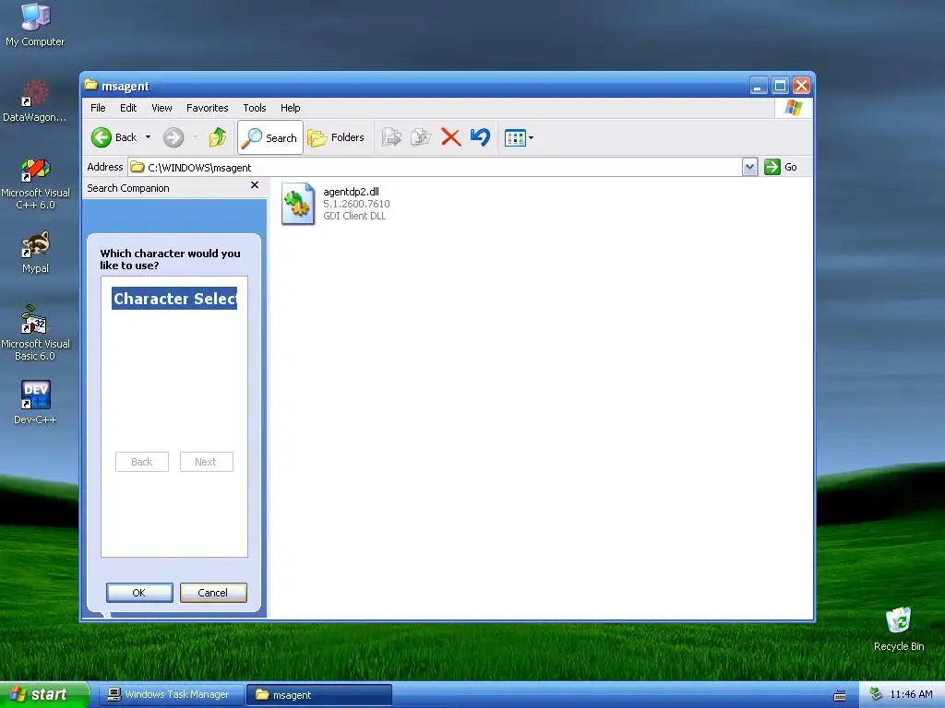This screenshot has height=708, width=945.
Task: Click the disabled Back button in companion
Action: (141, 462)
